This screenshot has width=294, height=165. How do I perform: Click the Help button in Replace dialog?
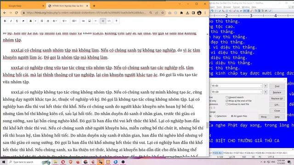(277, 117)
